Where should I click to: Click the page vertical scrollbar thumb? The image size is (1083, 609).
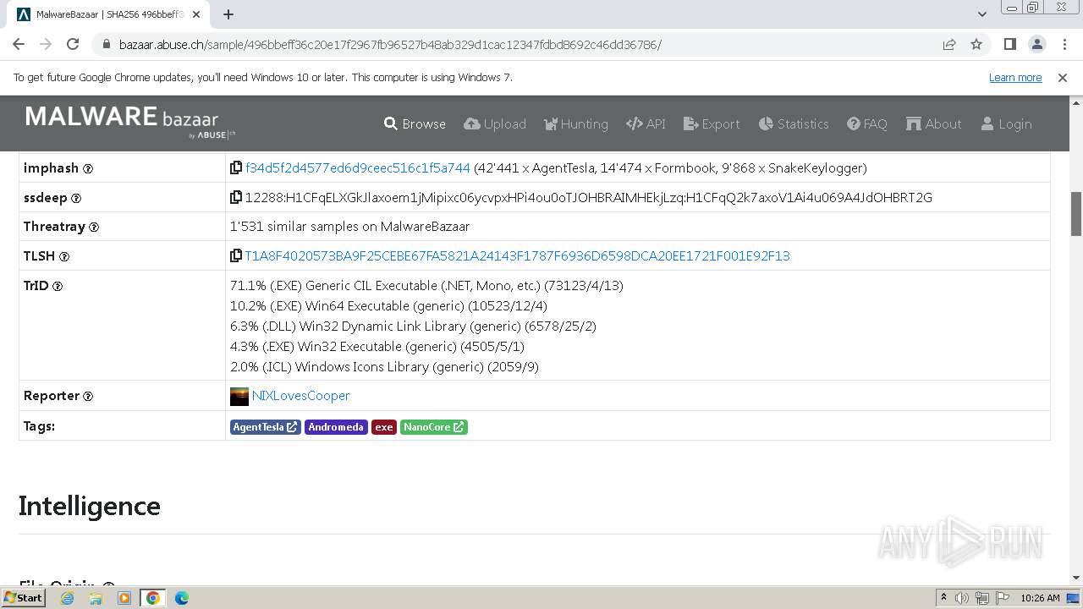coord(1076,214)
